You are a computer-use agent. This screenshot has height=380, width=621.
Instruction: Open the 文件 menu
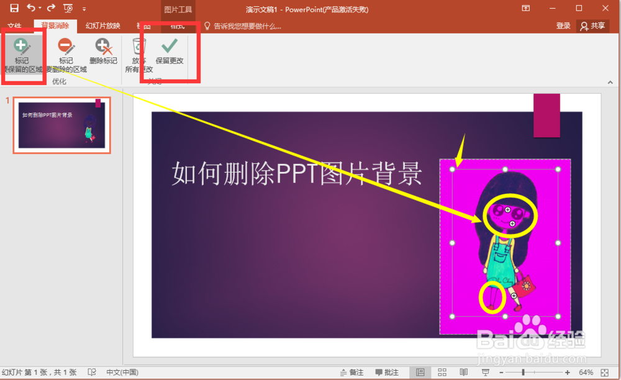[14, 25]
